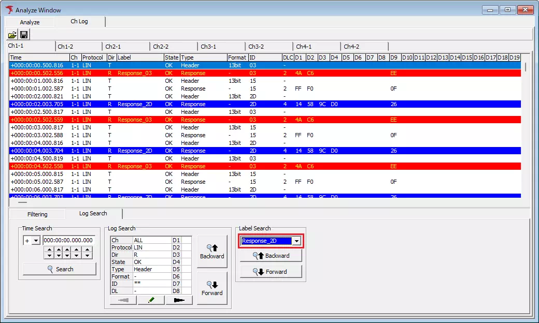Click the black right-arrow icon under Log Search
539x323 pixels.
coord(179,300)
